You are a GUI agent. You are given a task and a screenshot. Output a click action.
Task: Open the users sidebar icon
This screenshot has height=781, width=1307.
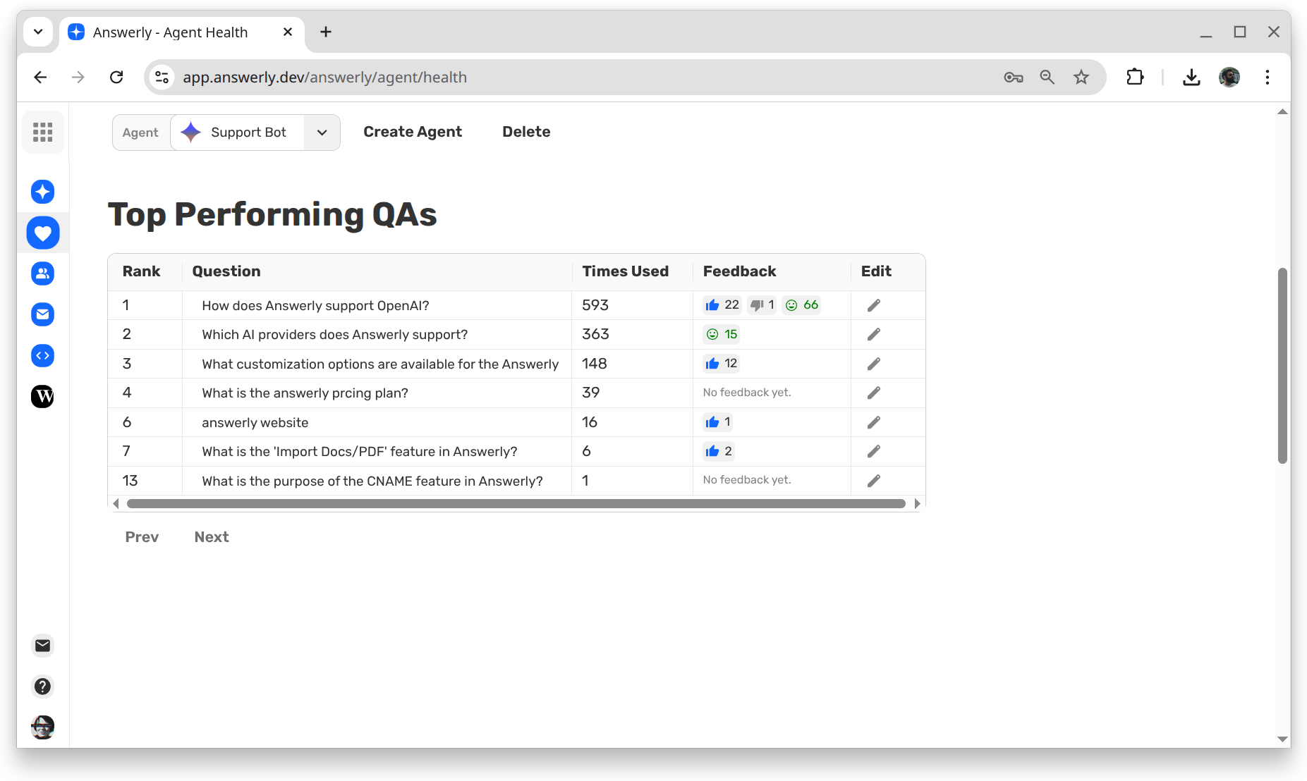point(42,273)
